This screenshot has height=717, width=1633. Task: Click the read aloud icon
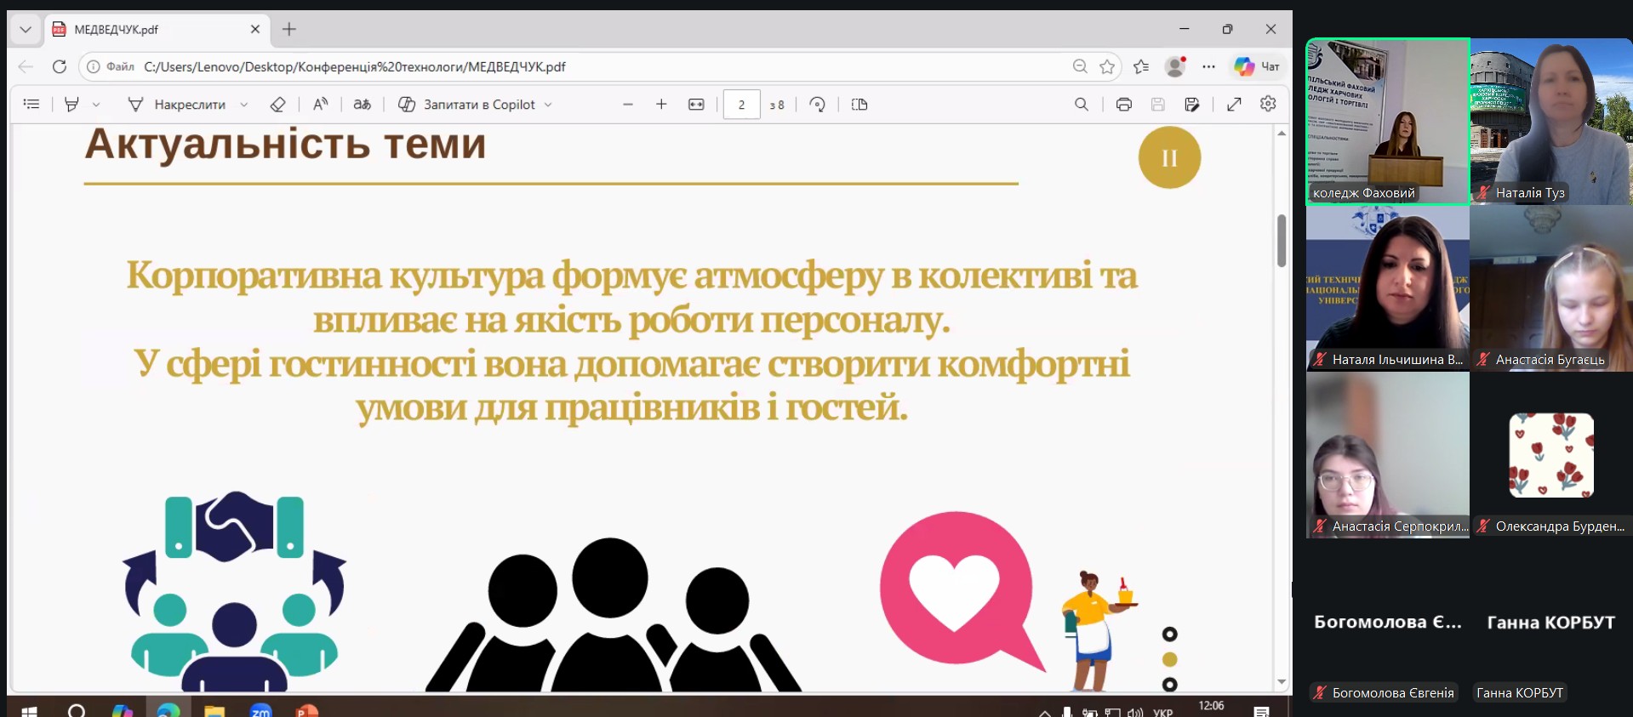pos(320,104)
